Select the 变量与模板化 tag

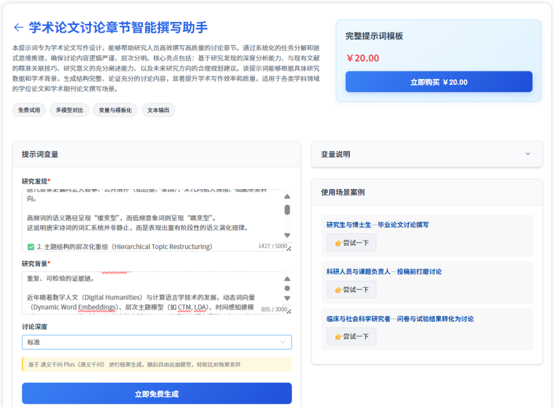click(x=115, y=110)
